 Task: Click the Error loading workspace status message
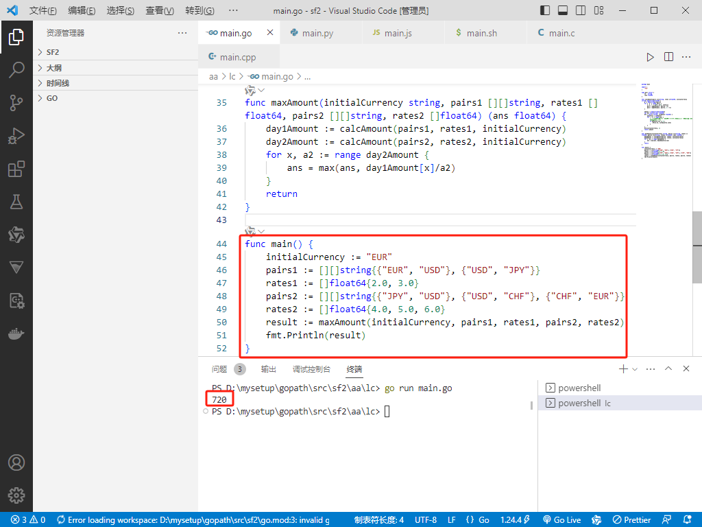pyautogui.click(x=193, y=520)
